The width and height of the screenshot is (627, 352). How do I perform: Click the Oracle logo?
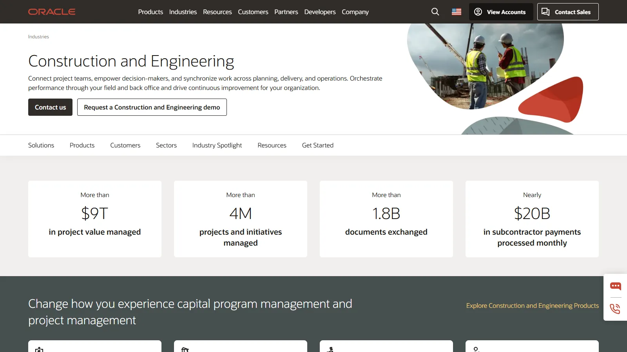pyautogui.click(x=52, y=12)
